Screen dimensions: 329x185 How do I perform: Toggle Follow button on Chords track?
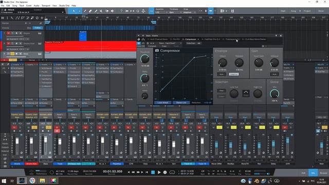click(x=38, y=28)
